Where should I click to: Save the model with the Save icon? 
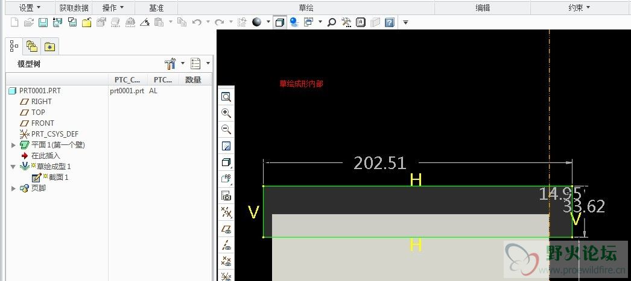point(43,22)
